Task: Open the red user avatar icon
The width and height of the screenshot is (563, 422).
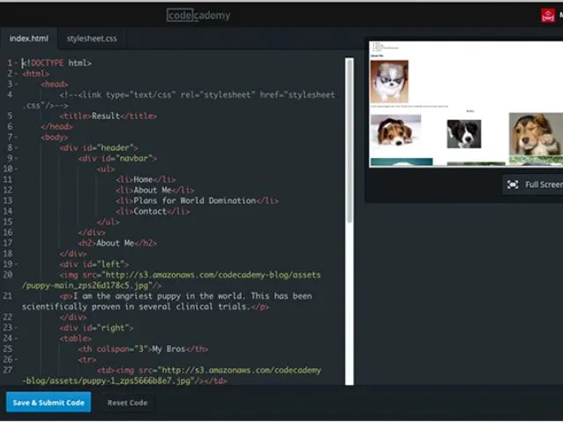Action: (x=548, y=14)
